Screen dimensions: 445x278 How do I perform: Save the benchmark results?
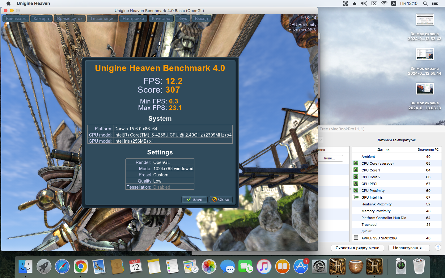194,200
